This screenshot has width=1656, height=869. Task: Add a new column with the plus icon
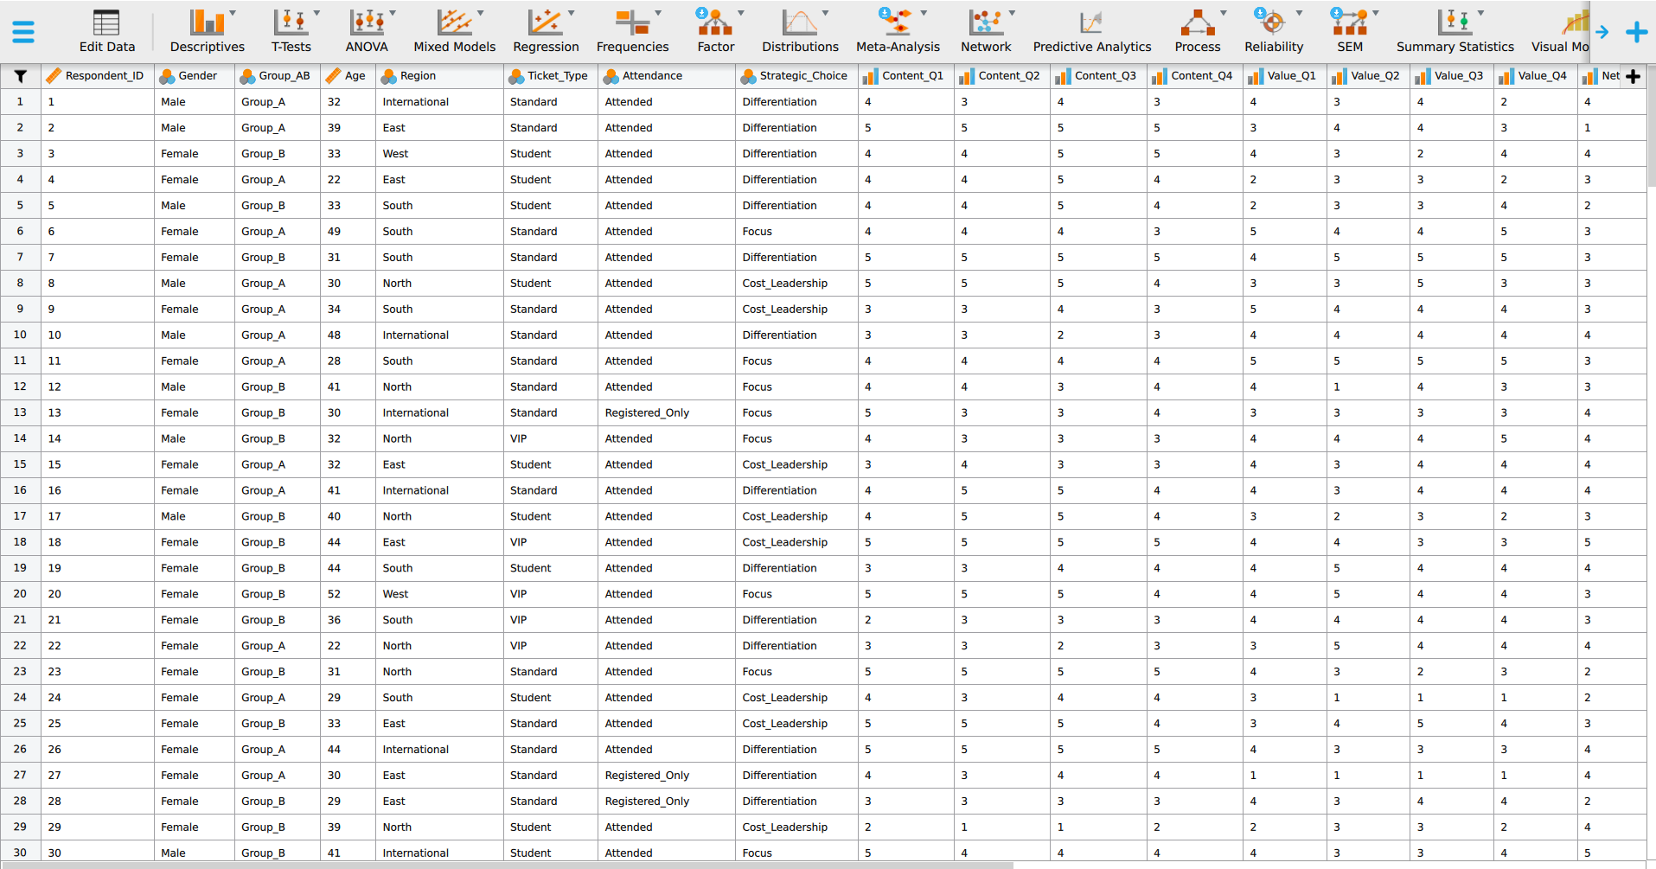click(1634, 76)
